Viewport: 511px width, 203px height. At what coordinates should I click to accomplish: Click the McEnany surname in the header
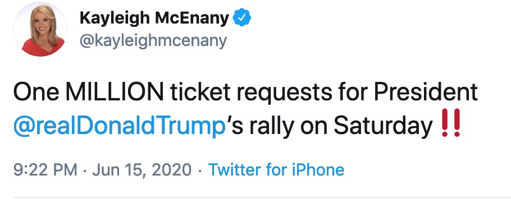(192, 18)
